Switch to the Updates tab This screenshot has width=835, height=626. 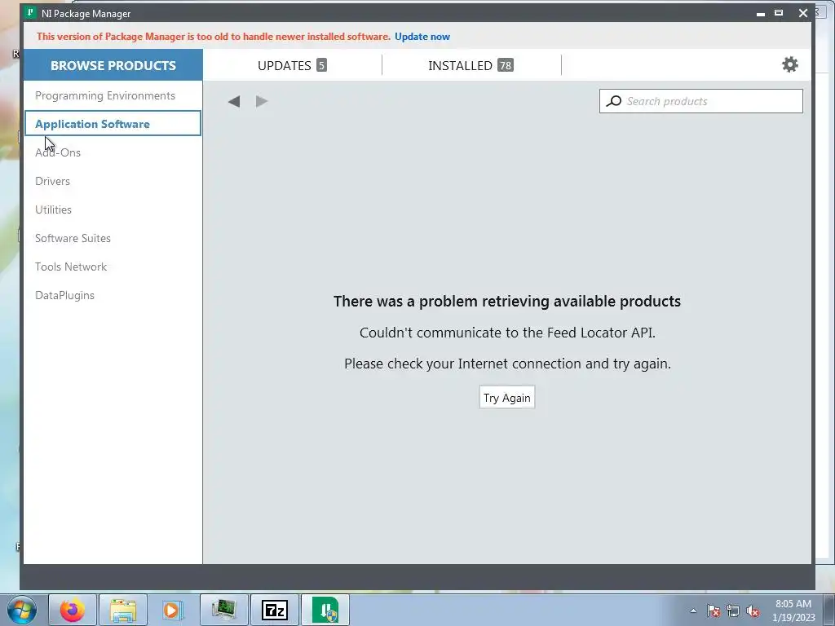pyautogui.click(x=292, y=65)
